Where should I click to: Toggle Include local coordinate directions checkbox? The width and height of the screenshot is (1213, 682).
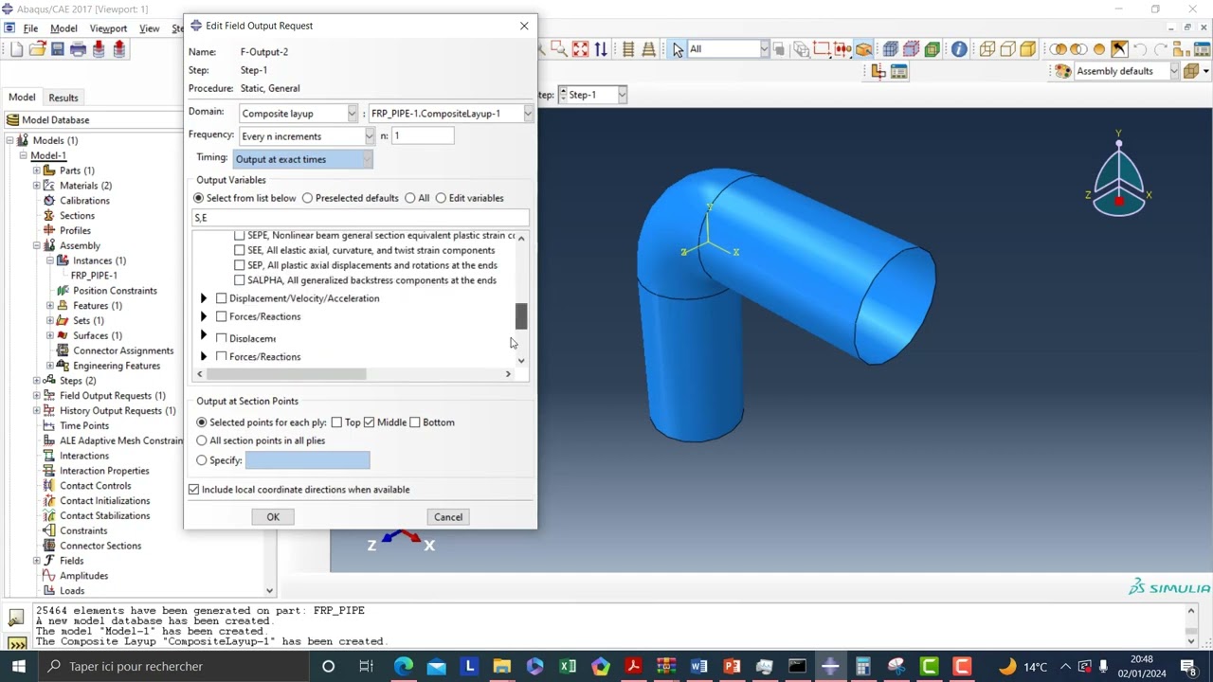click(194, 490)
